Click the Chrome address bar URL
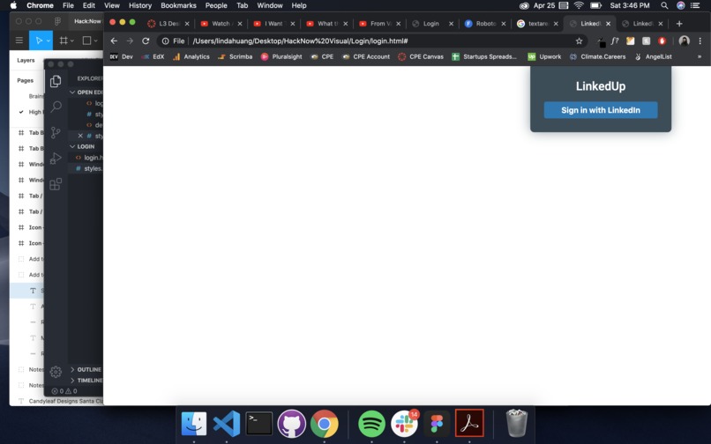The width and height of the screenshot is (711, 444). 300,41
